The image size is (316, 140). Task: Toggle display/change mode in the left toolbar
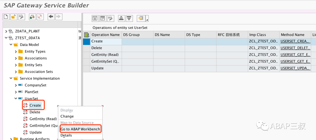[21, 17]
